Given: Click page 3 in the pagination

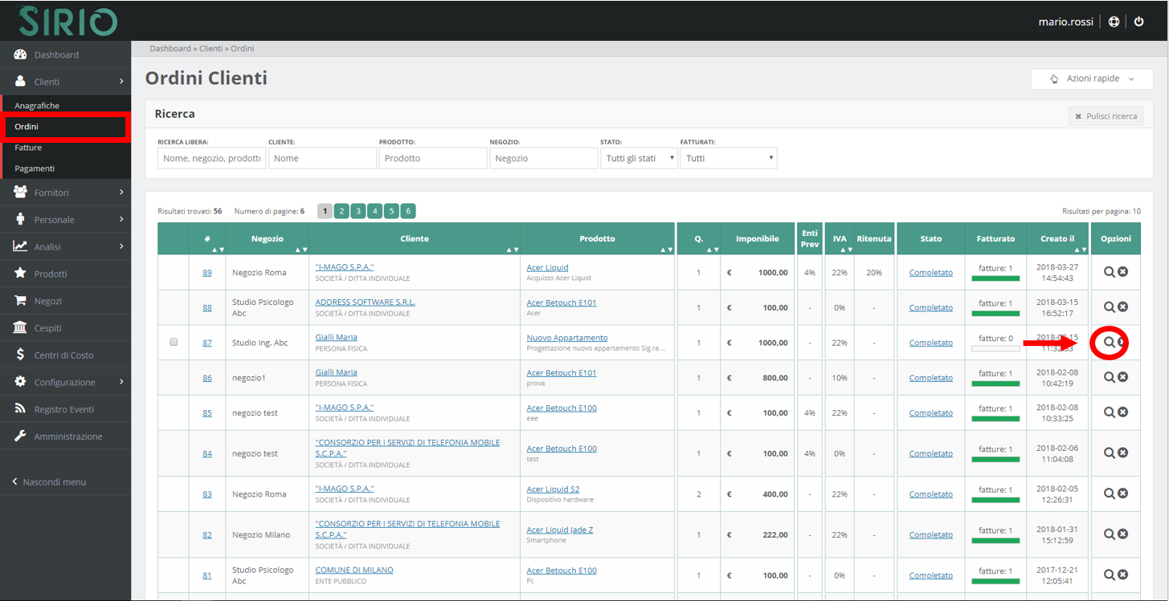Looking at the screenshot, I should (358, 210).
